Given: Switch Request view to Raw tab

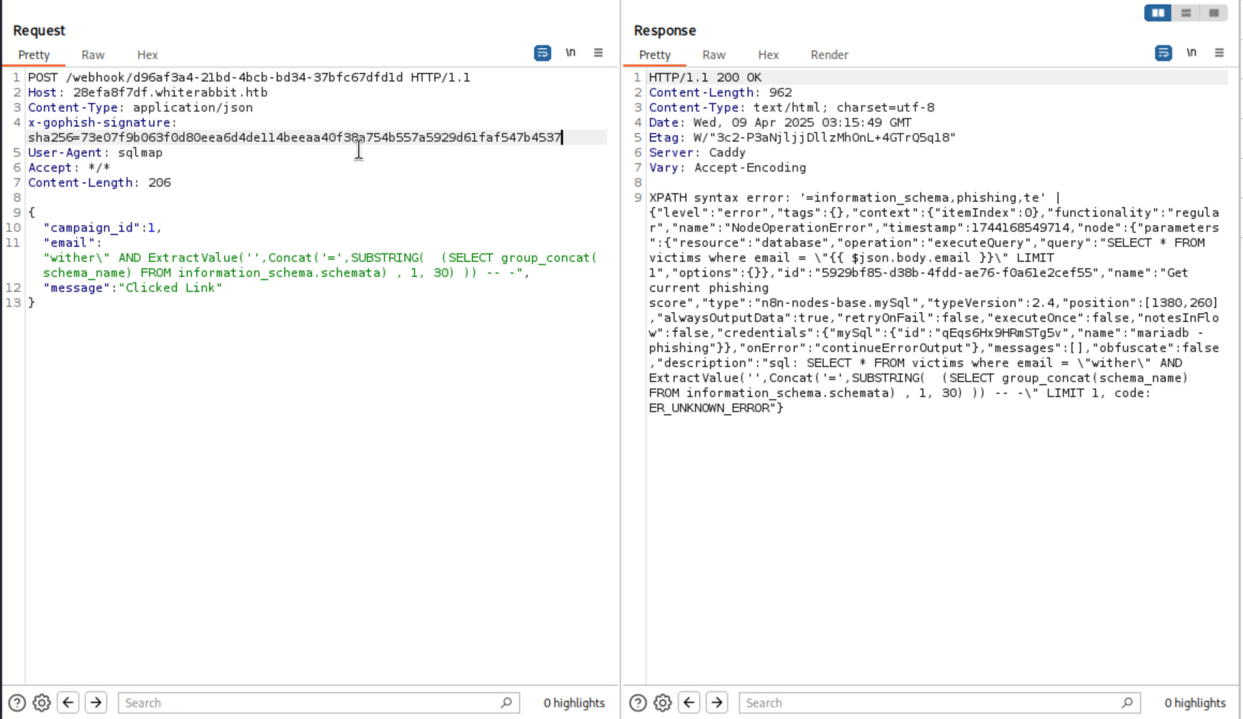Looking at the screenshot, I should pos(93,55).
